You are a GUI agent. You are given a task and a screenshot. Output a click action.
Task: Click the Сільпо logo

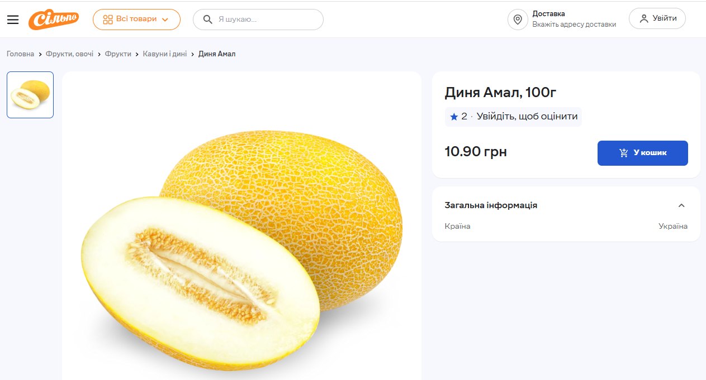[x=54, y=20]
